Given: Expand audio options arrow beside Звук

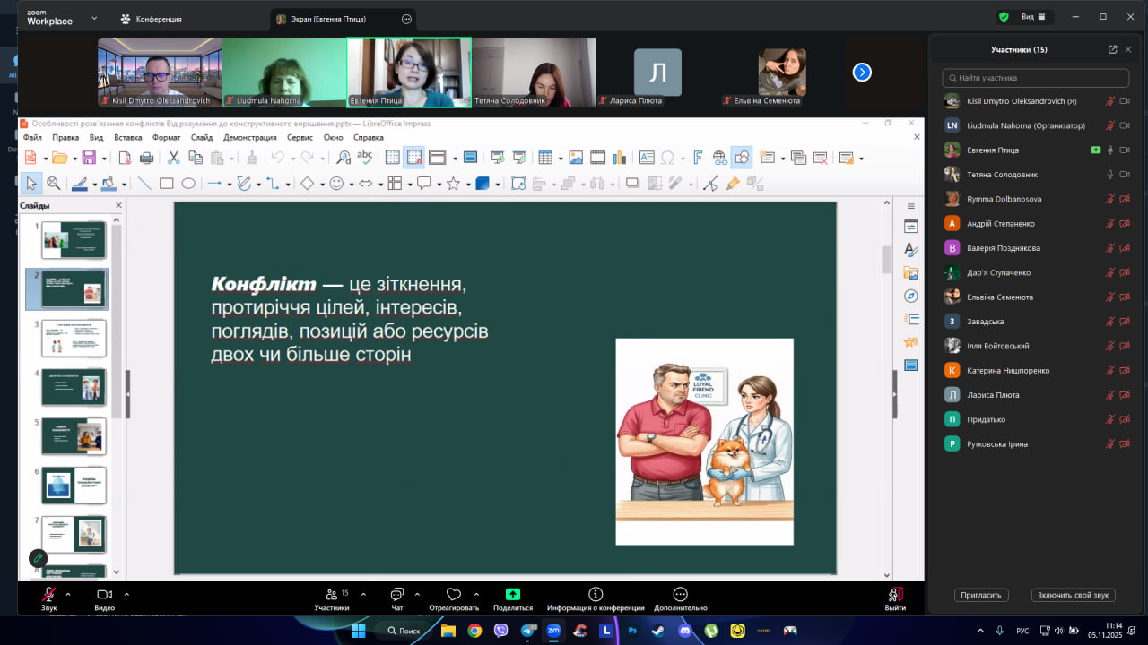Looking at the screenshot, I should [69, 593].
